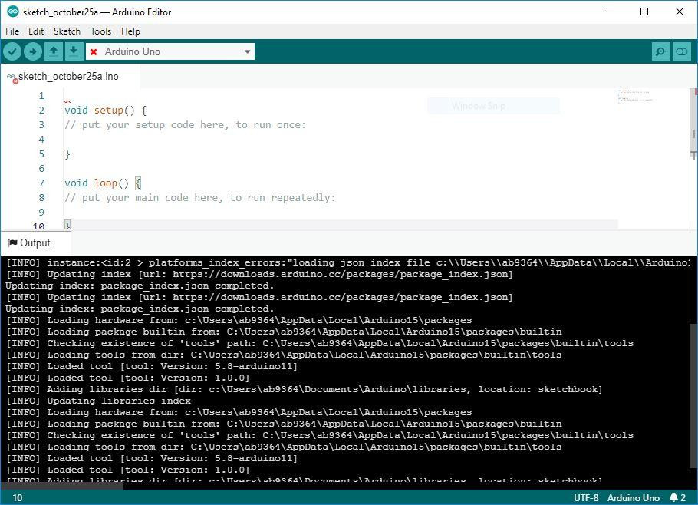Click UTF-8 encoding in status bar

(x=586, y=497)
